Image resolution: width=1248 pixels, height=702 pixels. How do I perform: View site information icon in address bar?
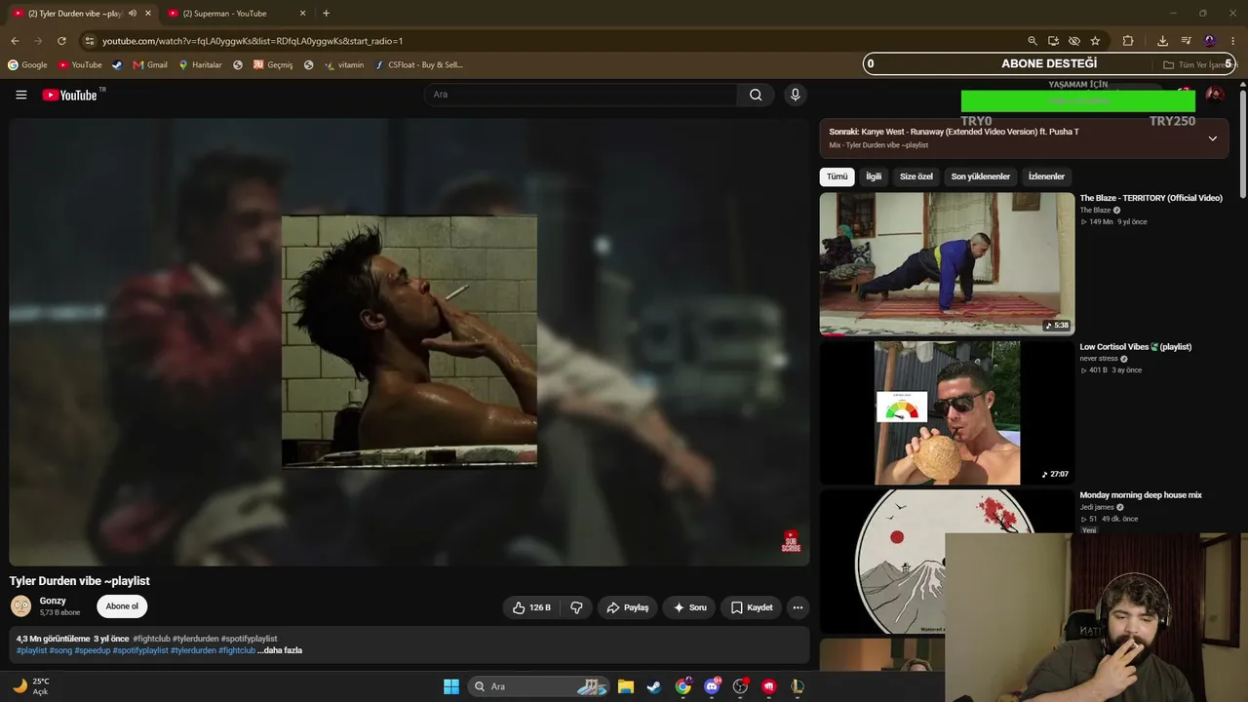click(89, 41)
